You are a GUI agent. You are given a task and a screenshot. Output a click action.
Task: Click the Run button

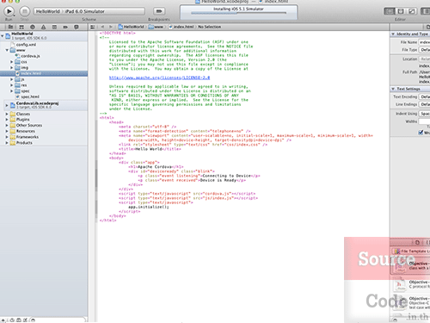pyautogui.click(x=9, y=11)
